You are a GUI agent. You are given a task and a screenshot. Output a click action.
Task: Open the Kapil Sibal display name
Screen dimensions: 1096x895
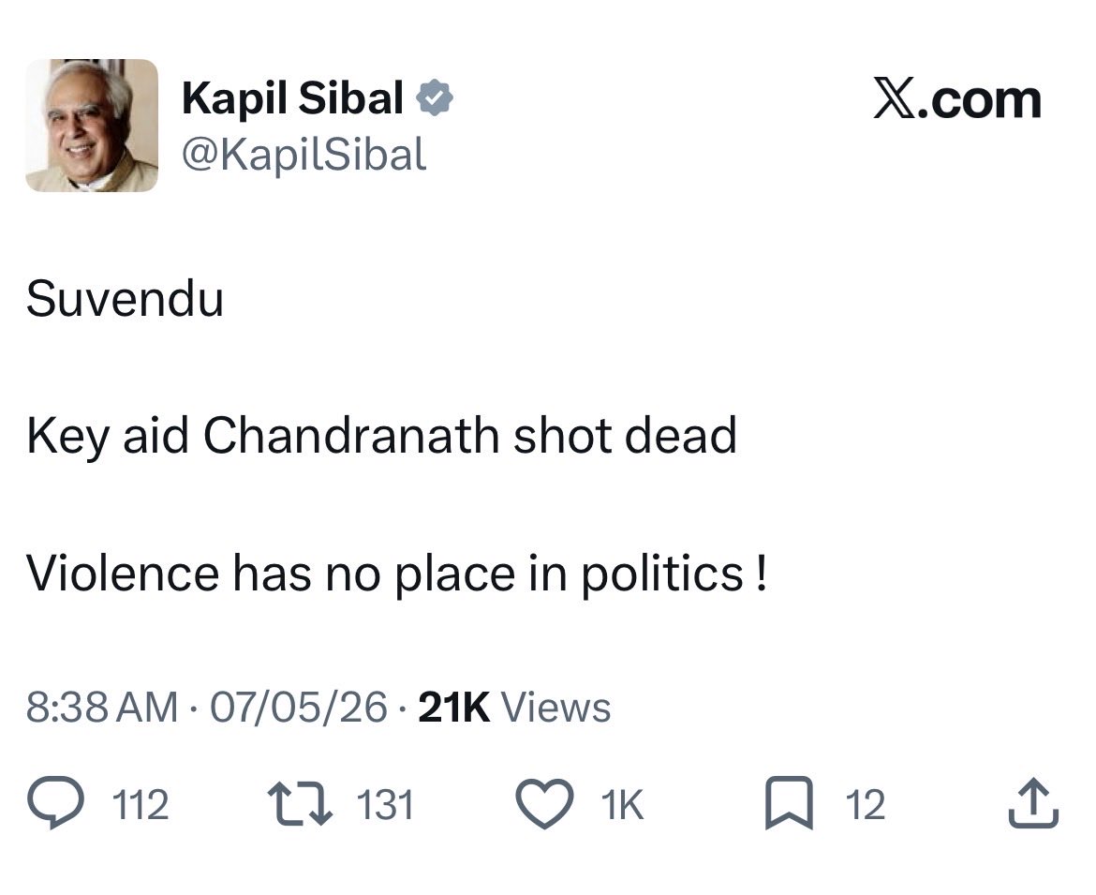click(293, 97)
